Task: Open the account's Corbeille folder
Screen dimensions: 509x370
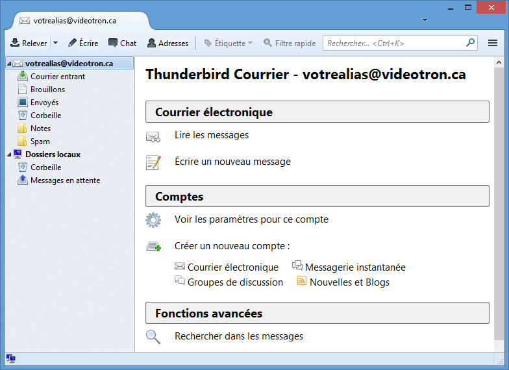Action: coord(45,116)
